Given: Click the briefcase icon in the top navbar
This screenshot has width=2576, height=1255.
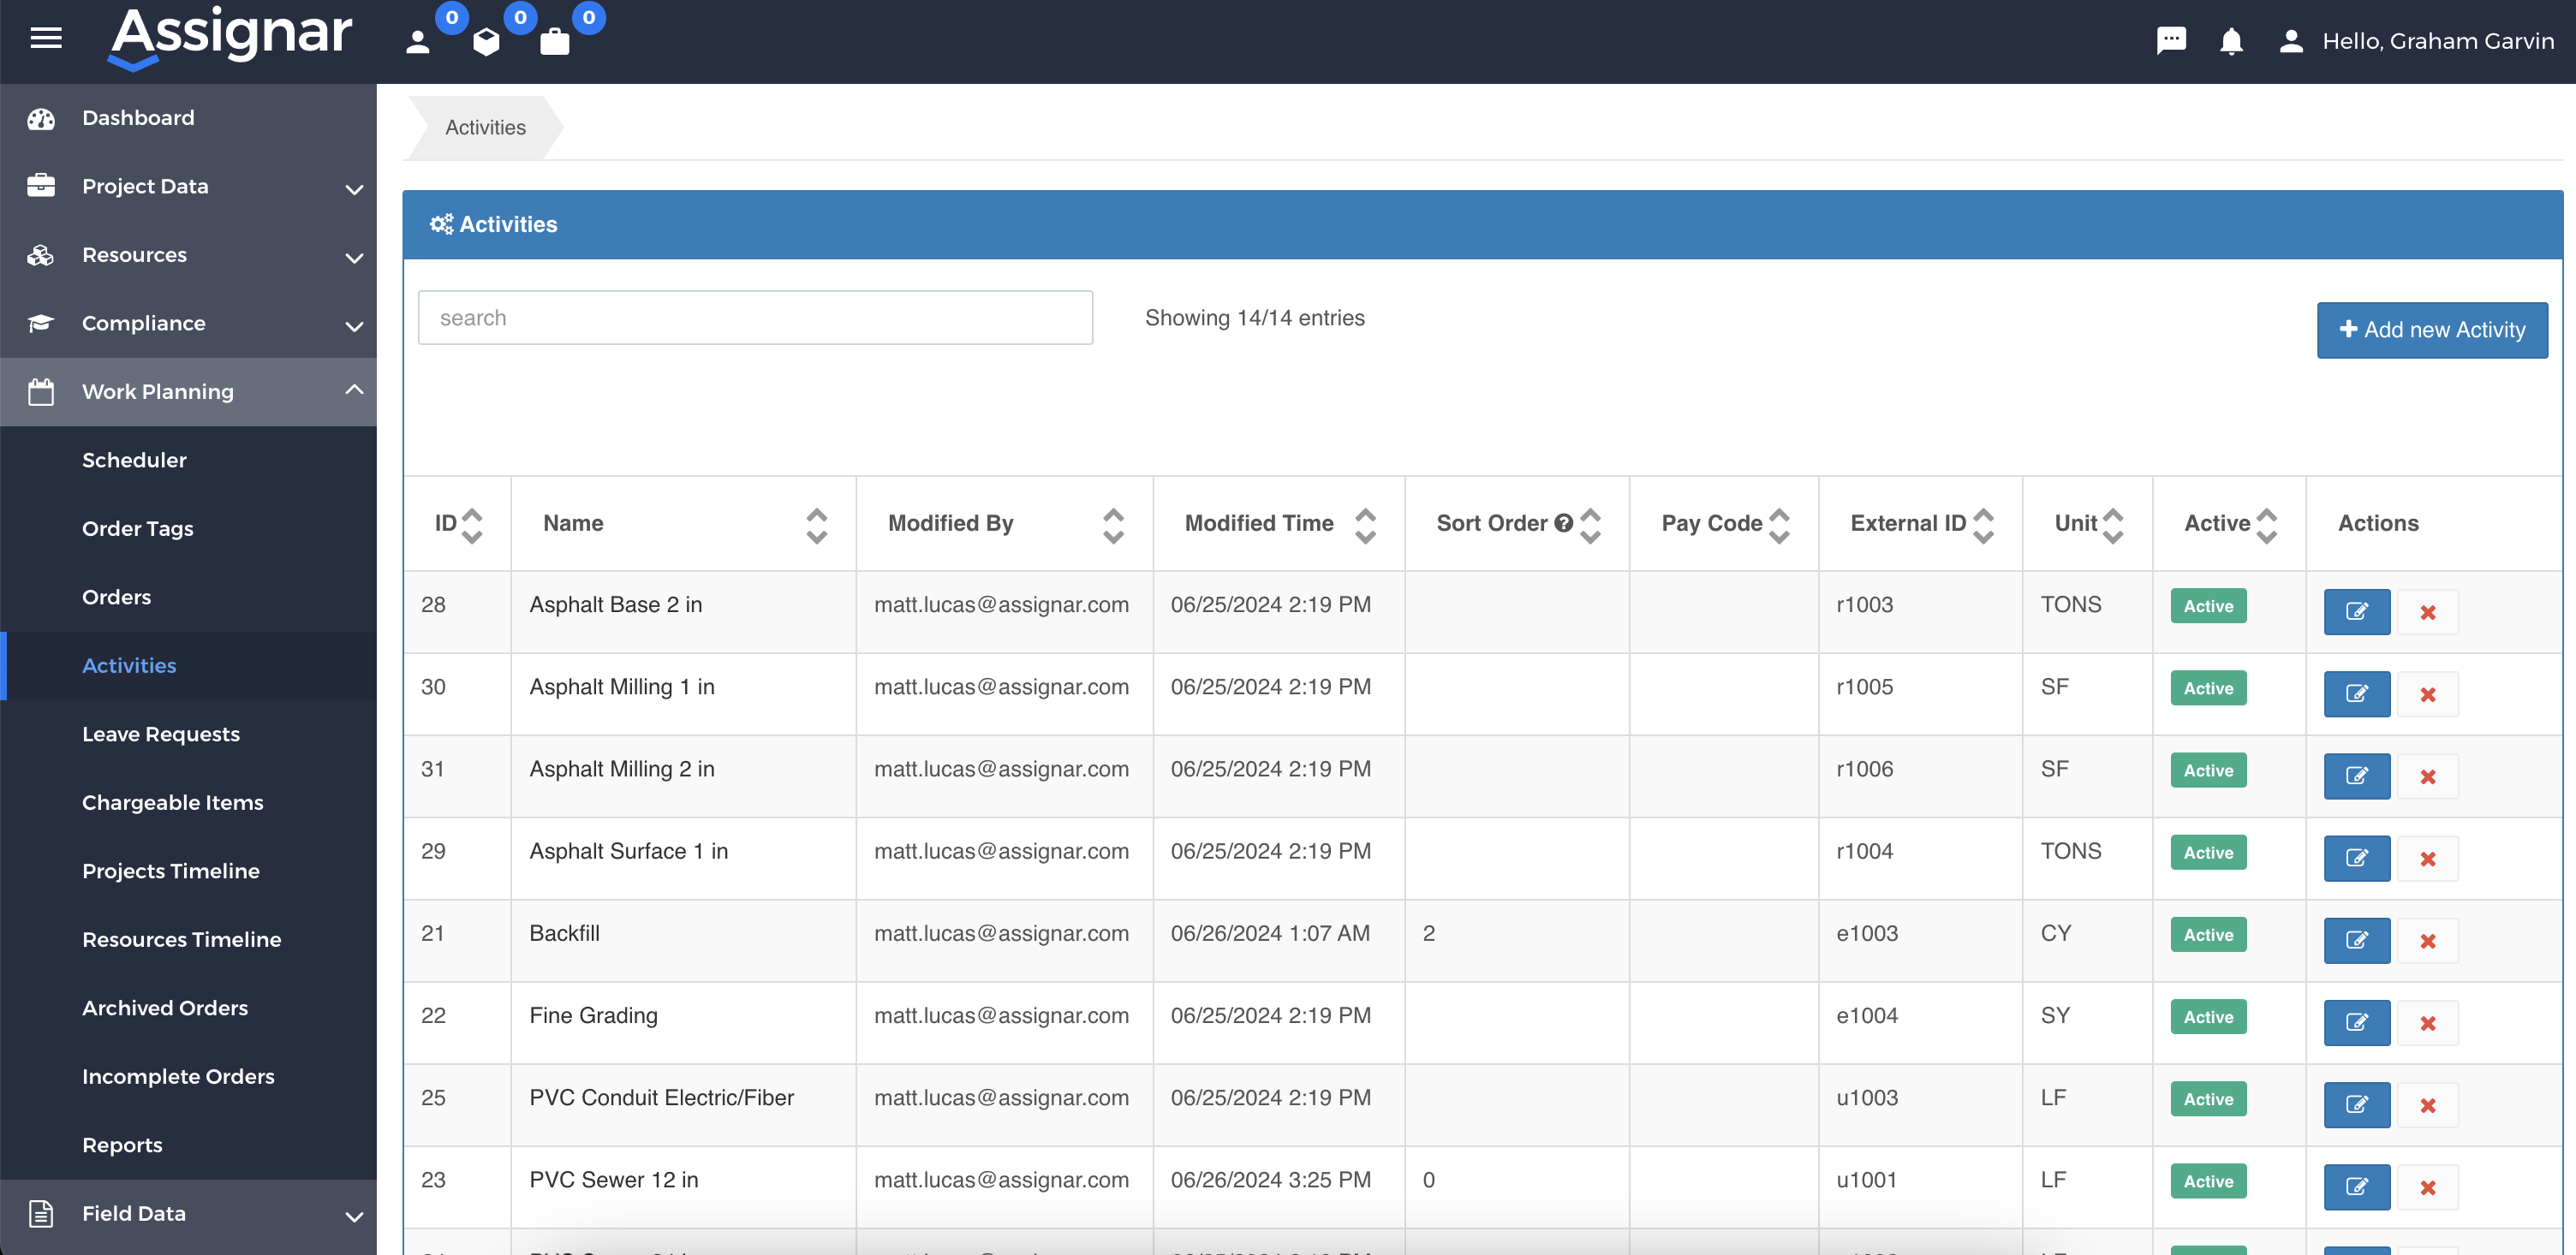Looking at the screenshot, I should tap(555, 41).
